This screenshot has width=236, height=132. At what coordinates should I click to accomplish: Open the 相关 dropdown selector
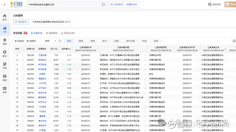50,41
